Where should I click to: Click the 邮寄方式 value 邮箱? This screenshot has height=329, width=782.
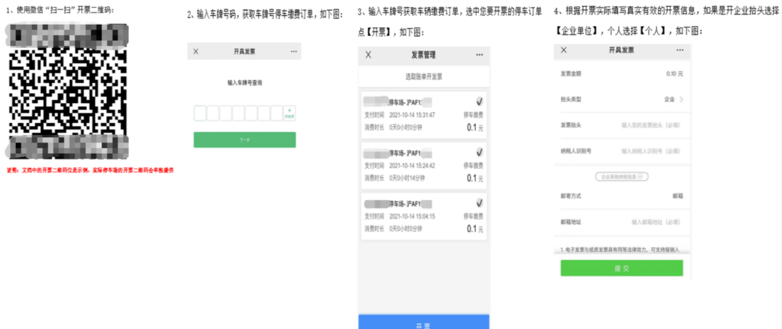(x=678, y=196)
